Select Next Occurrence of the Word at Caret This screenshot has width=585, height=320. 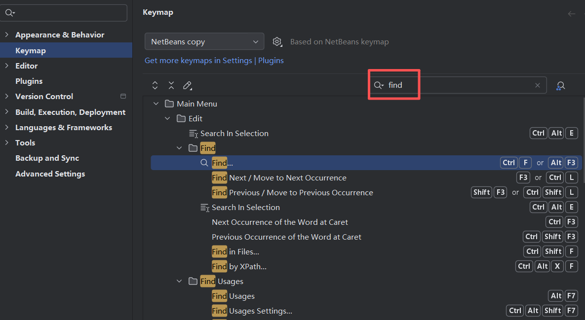[280, 222]
